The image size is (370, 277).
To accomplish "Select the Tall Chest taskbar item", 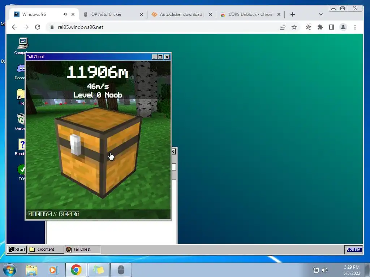I will pyautogui.click(x=83, y=250).
